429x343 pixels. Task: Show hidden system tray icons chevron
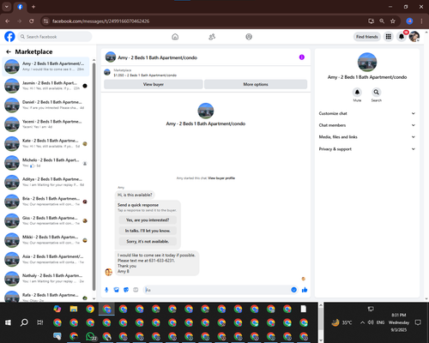click(362, 322)
